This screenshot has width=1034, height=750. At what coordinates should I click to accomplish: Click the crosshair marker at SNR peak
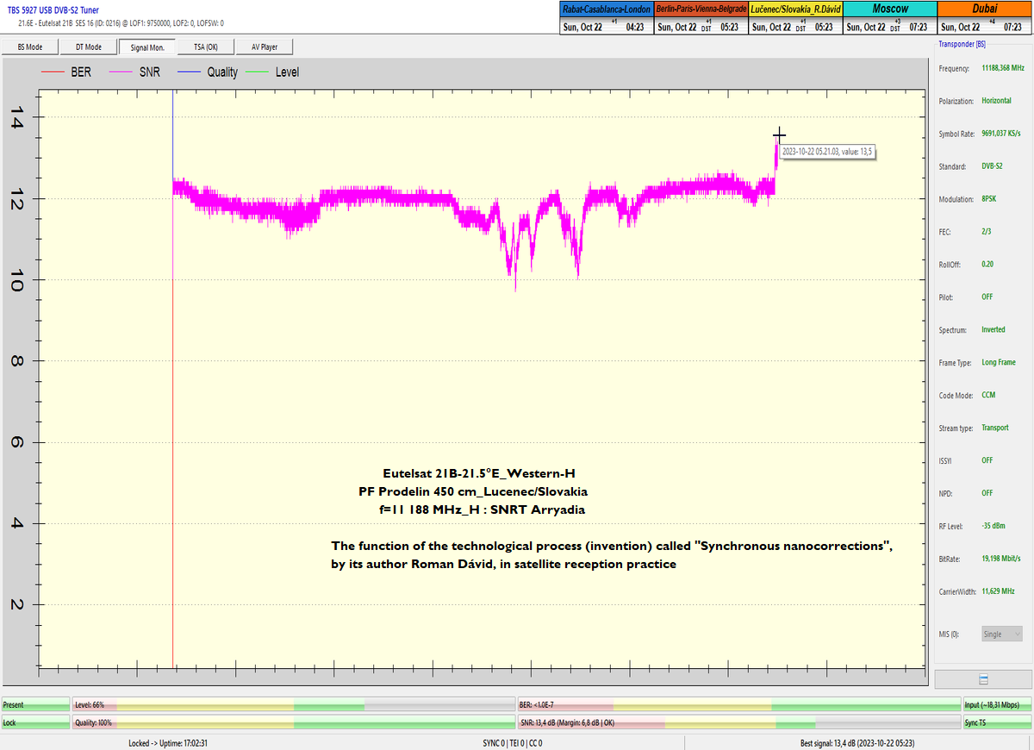coord(779,134)
